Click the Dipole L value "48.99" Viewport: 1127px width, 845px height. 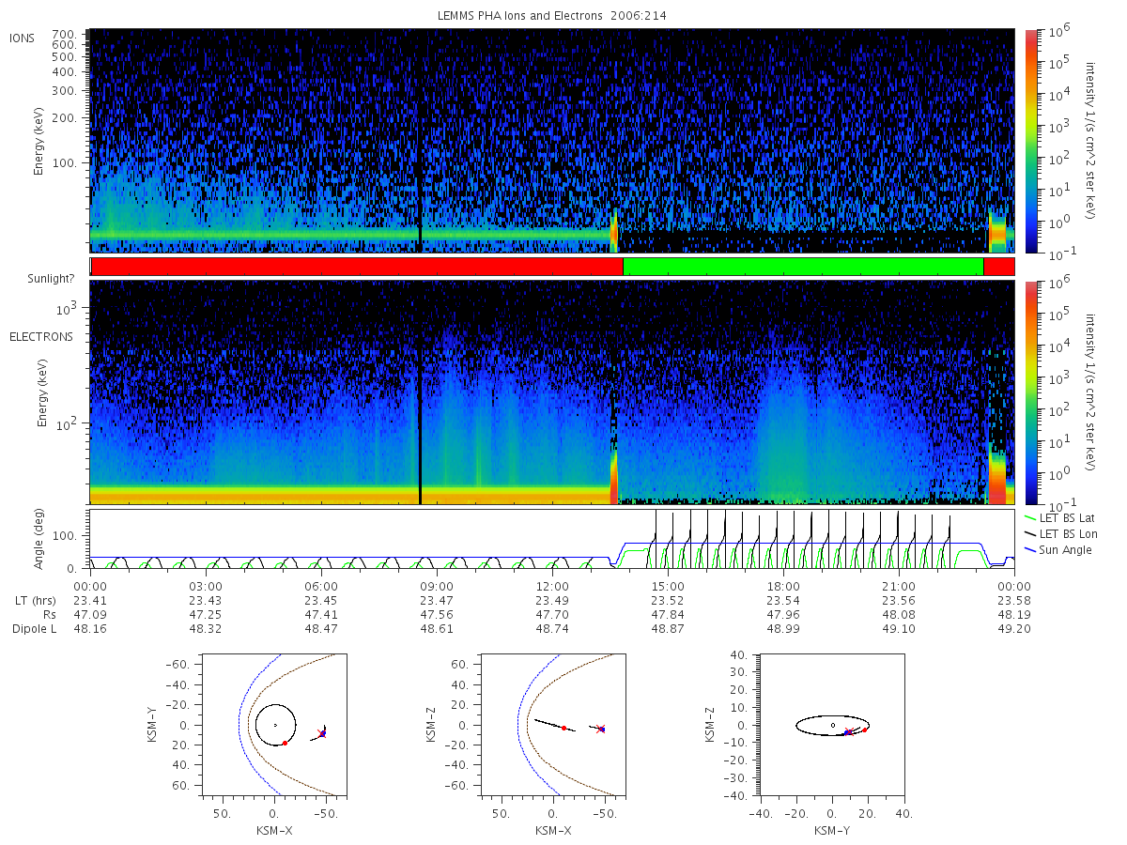(783, 629)
